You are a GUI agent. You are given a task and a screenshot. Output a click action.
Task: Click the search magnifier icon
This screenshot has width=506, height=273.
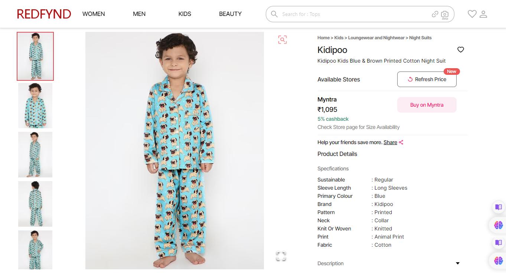tap(274, 14)
